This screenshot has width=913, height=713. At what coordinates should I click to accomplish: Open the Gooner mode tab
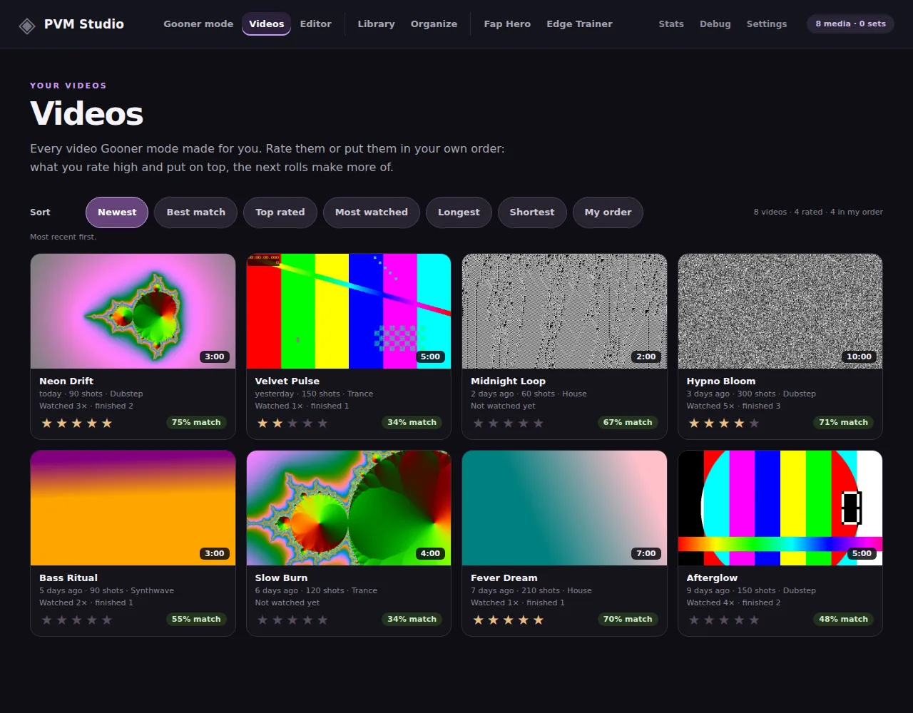pyautogui.click(x=198, y=24)
